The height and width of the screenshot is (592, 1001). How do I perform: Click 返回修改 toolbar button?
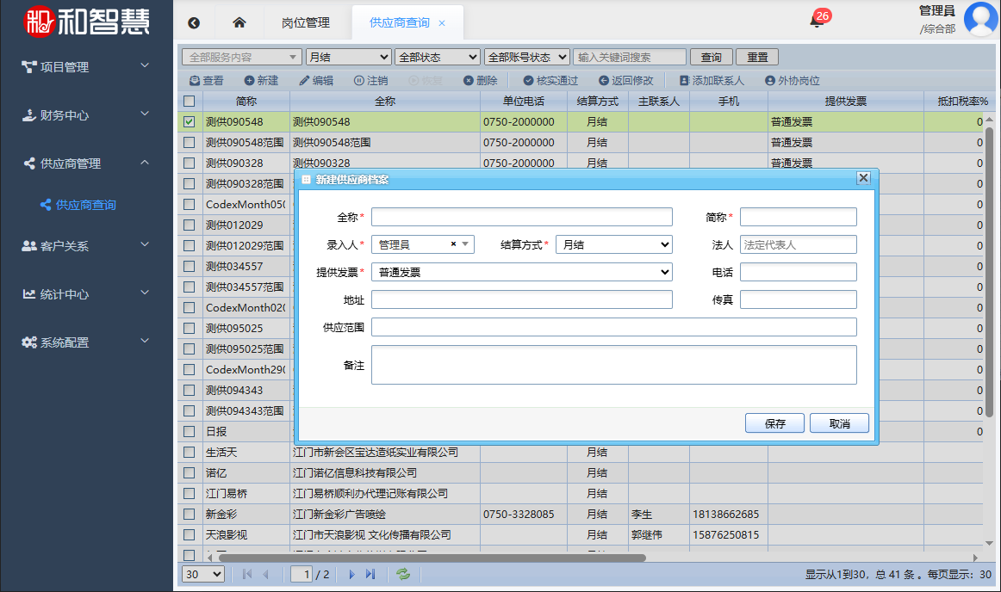point(625,80)
